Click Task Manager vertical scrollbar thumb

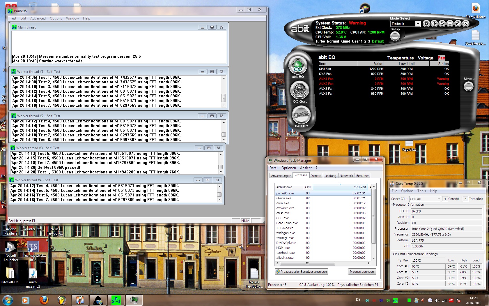tap(373, 216)
